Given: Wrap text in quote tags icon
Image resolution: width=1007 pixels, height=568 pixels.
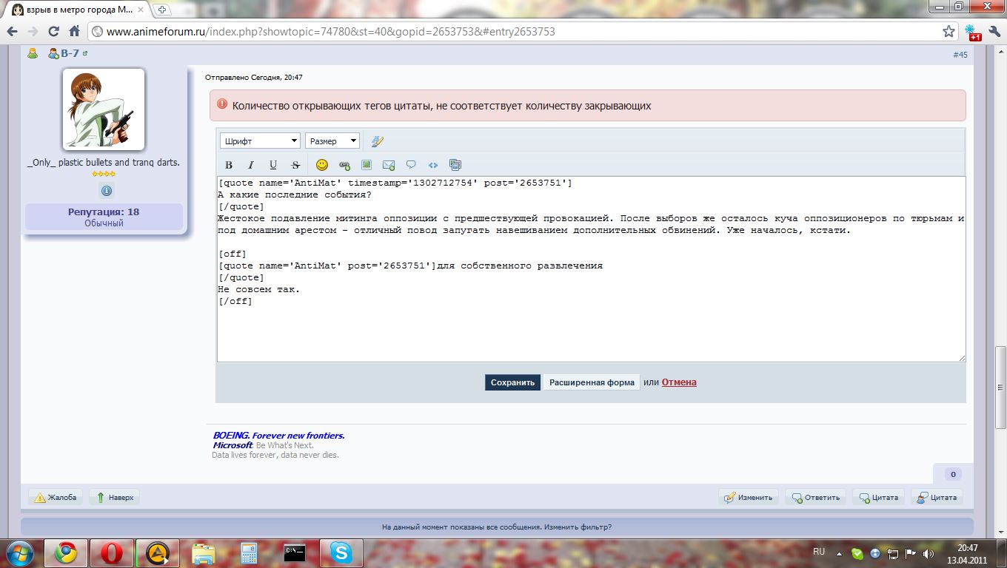Looking at the screenshot, I should [411, 165].
